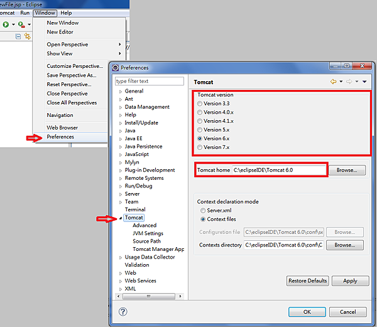This screenshot has width=377, height=327.
Task: Click the Collapse All icon in Eclipse view
Action: (x=18, y=36)
